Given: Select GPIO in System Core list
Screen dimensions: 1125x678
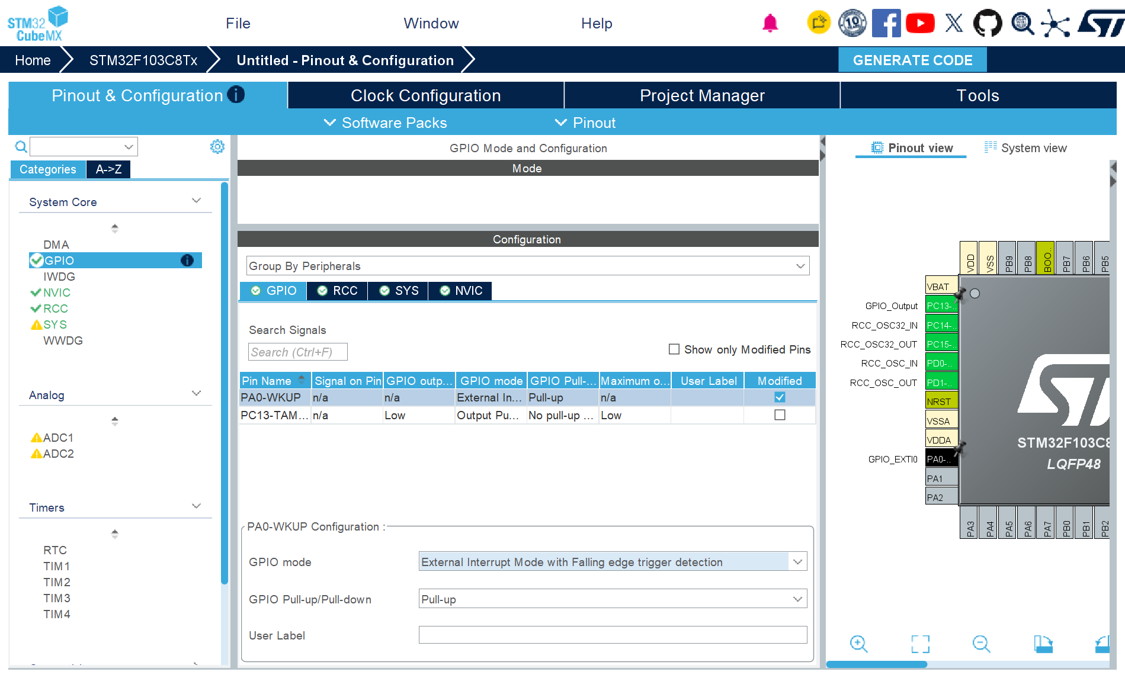Looking at the screenshot, I should 116,261.
